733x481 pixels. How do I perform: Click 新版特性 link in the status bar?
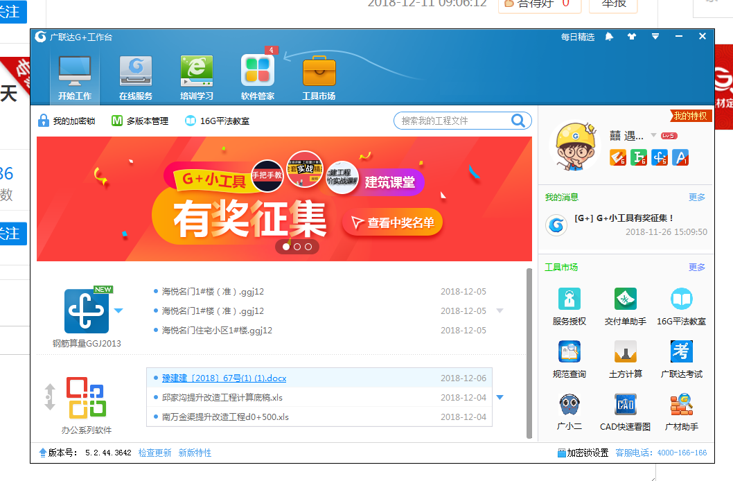[195, 453]
